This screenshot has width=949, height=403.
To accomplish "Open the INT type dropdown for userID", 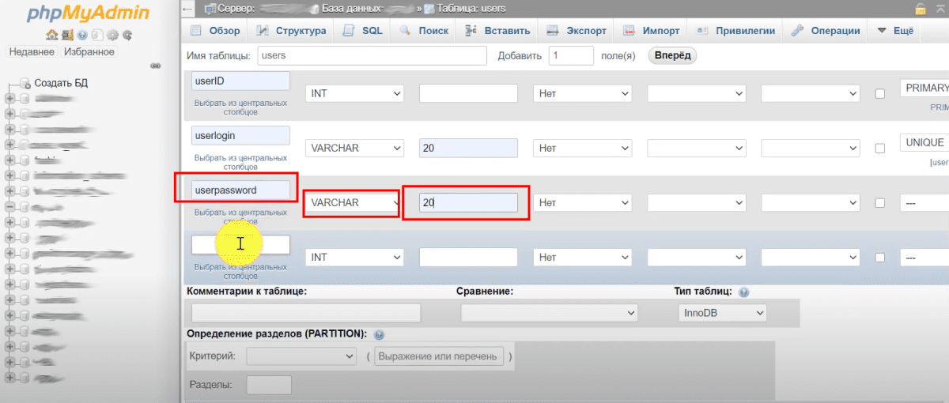I will [355, 93].
